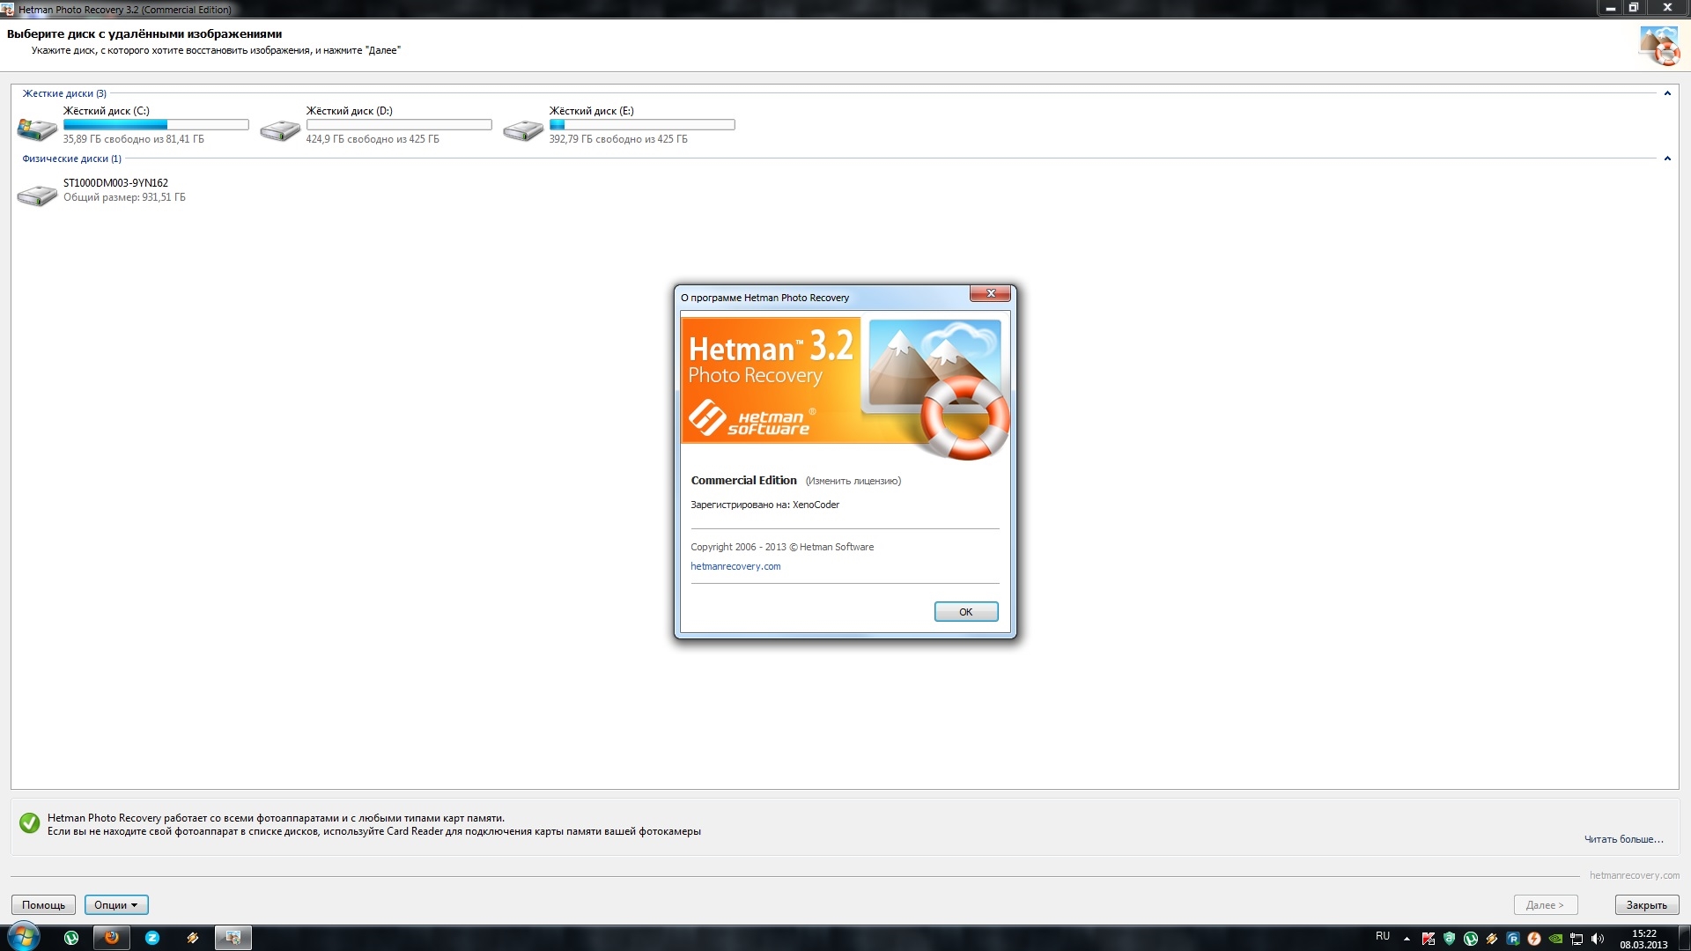Collapse the physical disks group
1691x951 pixels.
pos(1667,158)
